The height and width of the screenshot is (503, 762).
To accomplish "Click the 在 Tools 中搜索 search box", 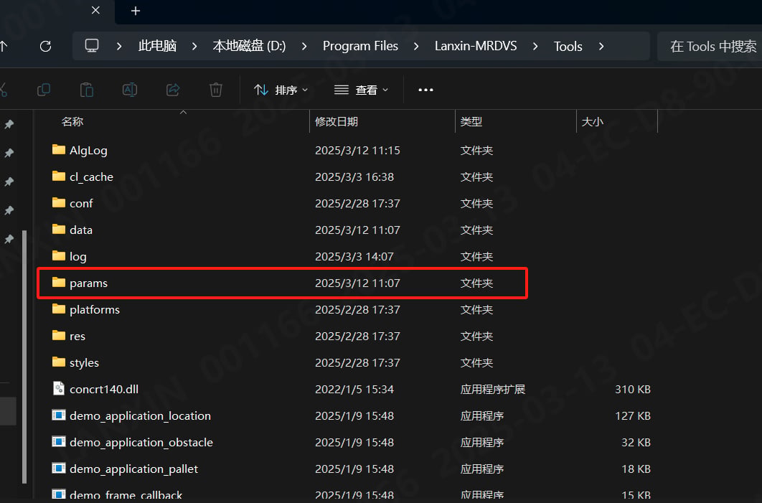I will click(710, 46).
